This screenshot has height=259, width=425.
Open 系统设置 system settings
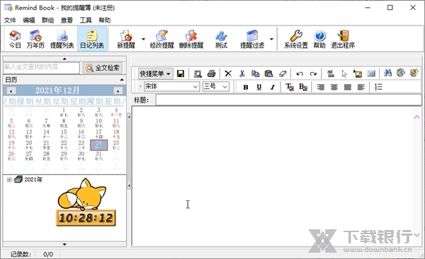coord(296,40)
